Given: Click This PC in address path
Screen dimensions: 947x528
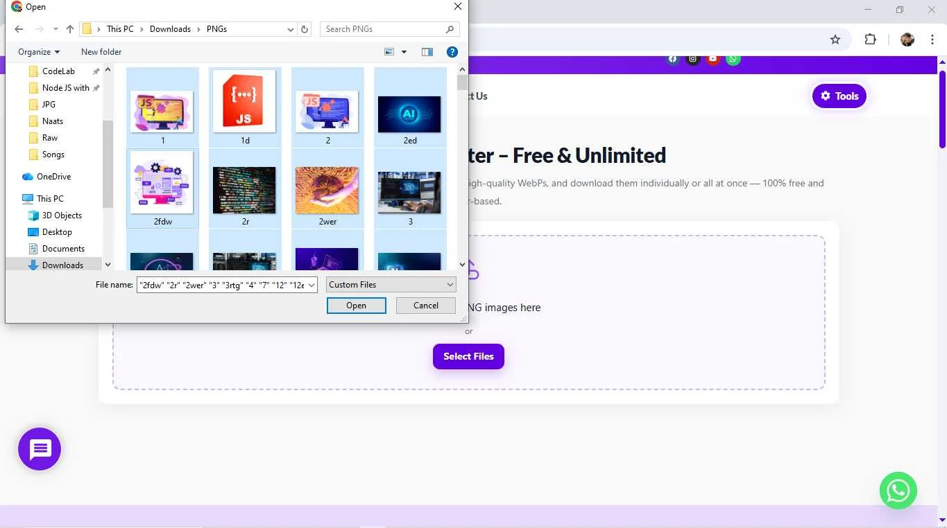Looking at the screenshot, I should click(120, 29).
